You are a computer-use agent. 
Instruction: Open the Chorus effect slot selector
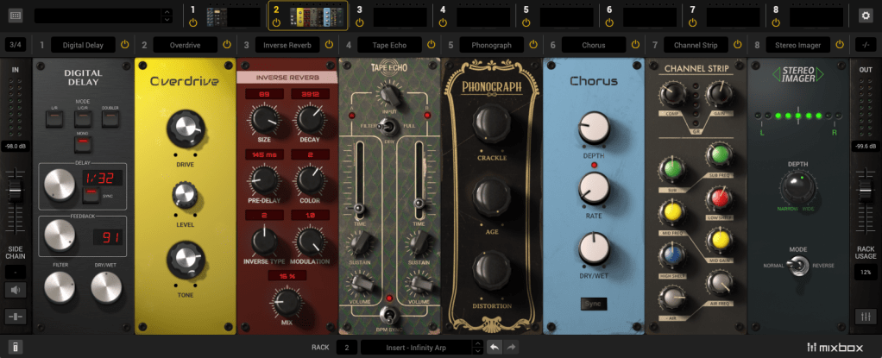coord(595,45)
